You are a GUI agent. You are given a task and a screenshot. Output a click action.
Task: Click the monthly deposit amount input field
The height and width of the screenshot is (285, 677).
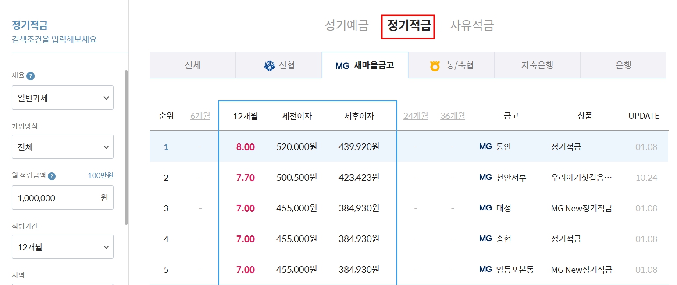[62, 197]
